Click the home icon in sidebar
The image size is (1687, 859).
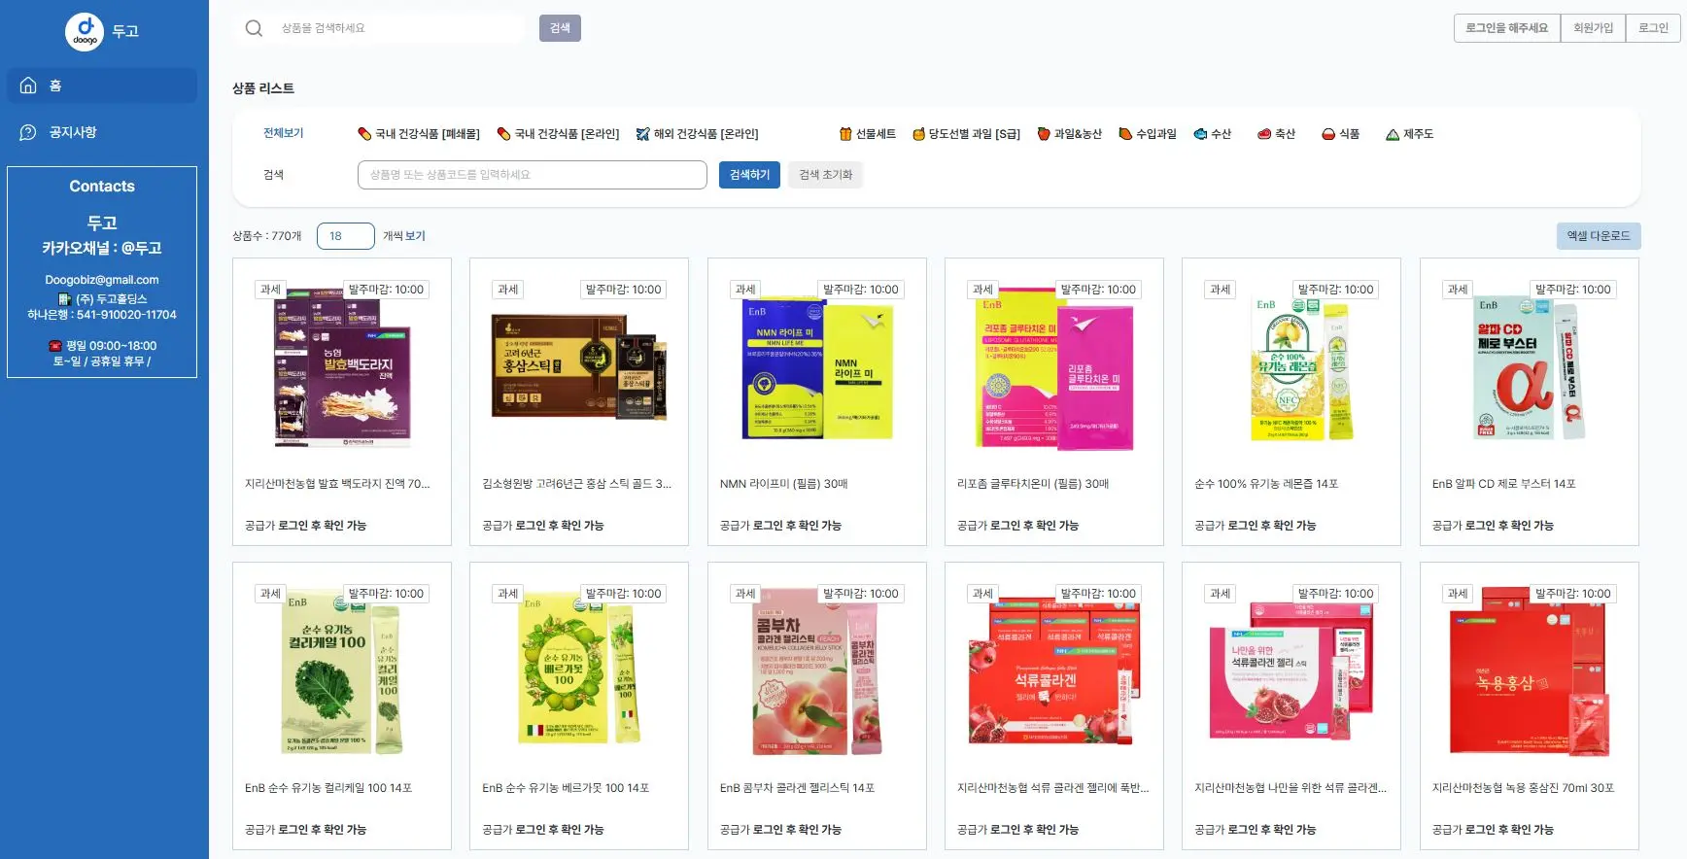click(x=28, y=86)
